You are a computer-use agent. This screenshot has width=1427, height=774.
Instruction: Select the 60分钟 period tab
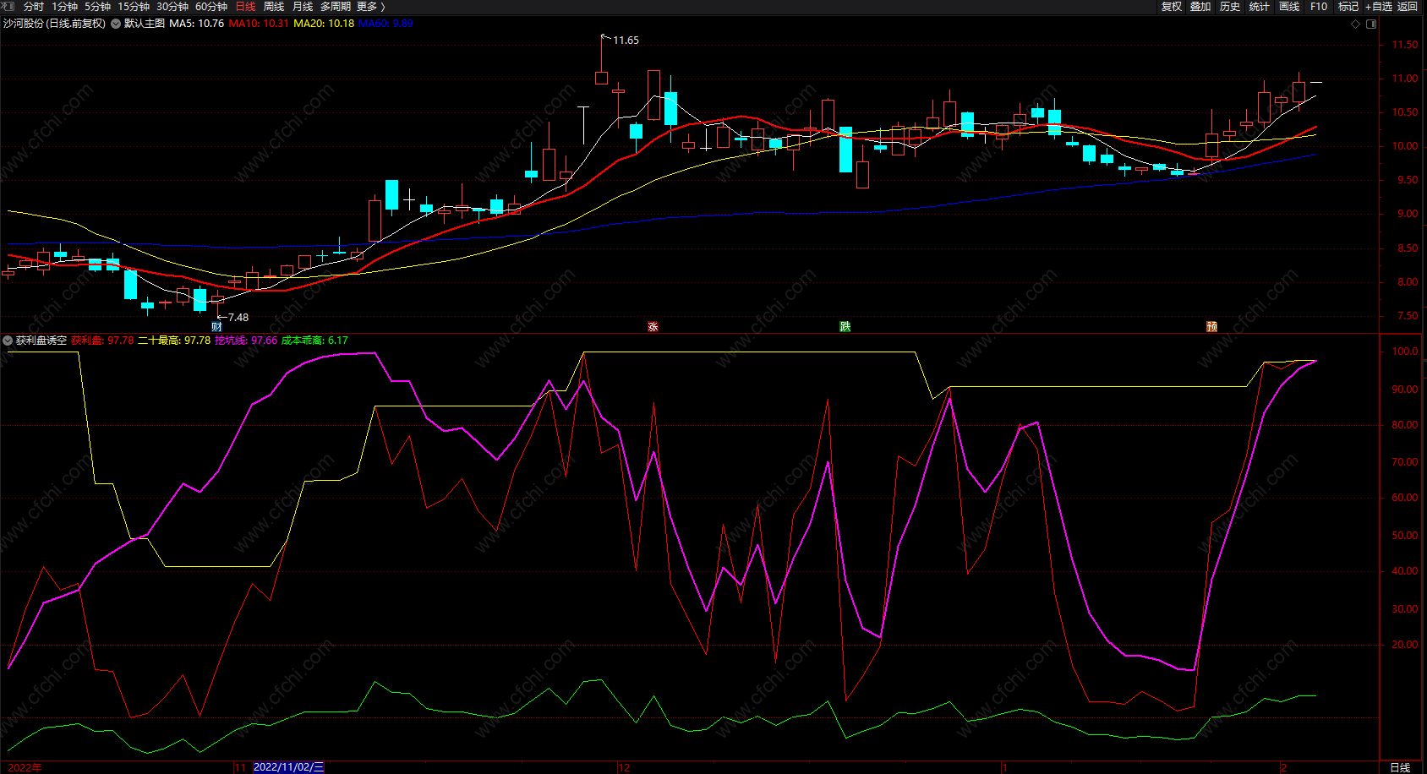click(x=211, y=7)
